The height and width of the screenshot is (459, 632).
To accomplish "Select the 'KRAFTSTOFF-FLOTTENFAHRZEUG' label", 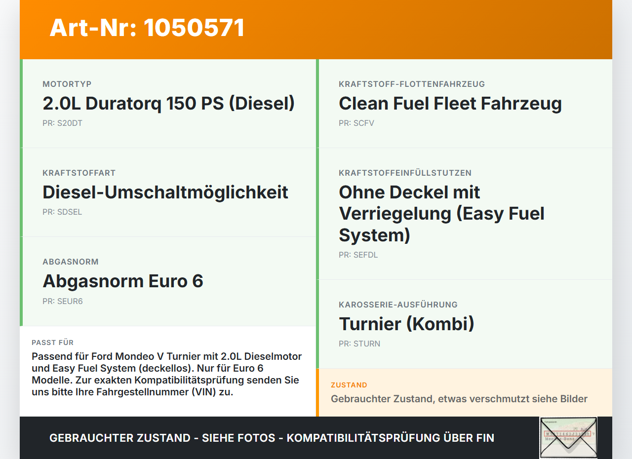I will pyautogui.click(x=412, y=84).
